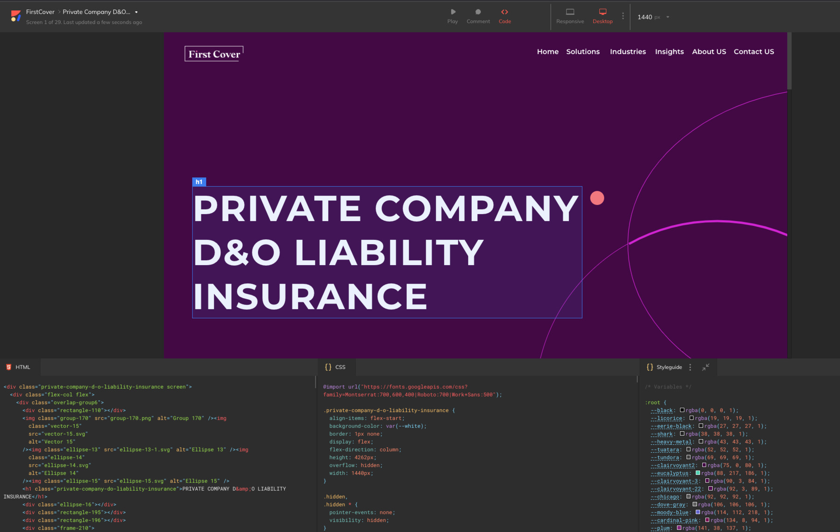The image size is (840, 532).
Task: Click the --licorice variable name
Action: [x=666, y=418]
